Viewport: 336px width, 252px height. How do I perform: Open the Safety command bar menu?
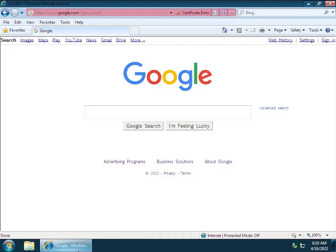click(x=298, y=31)
